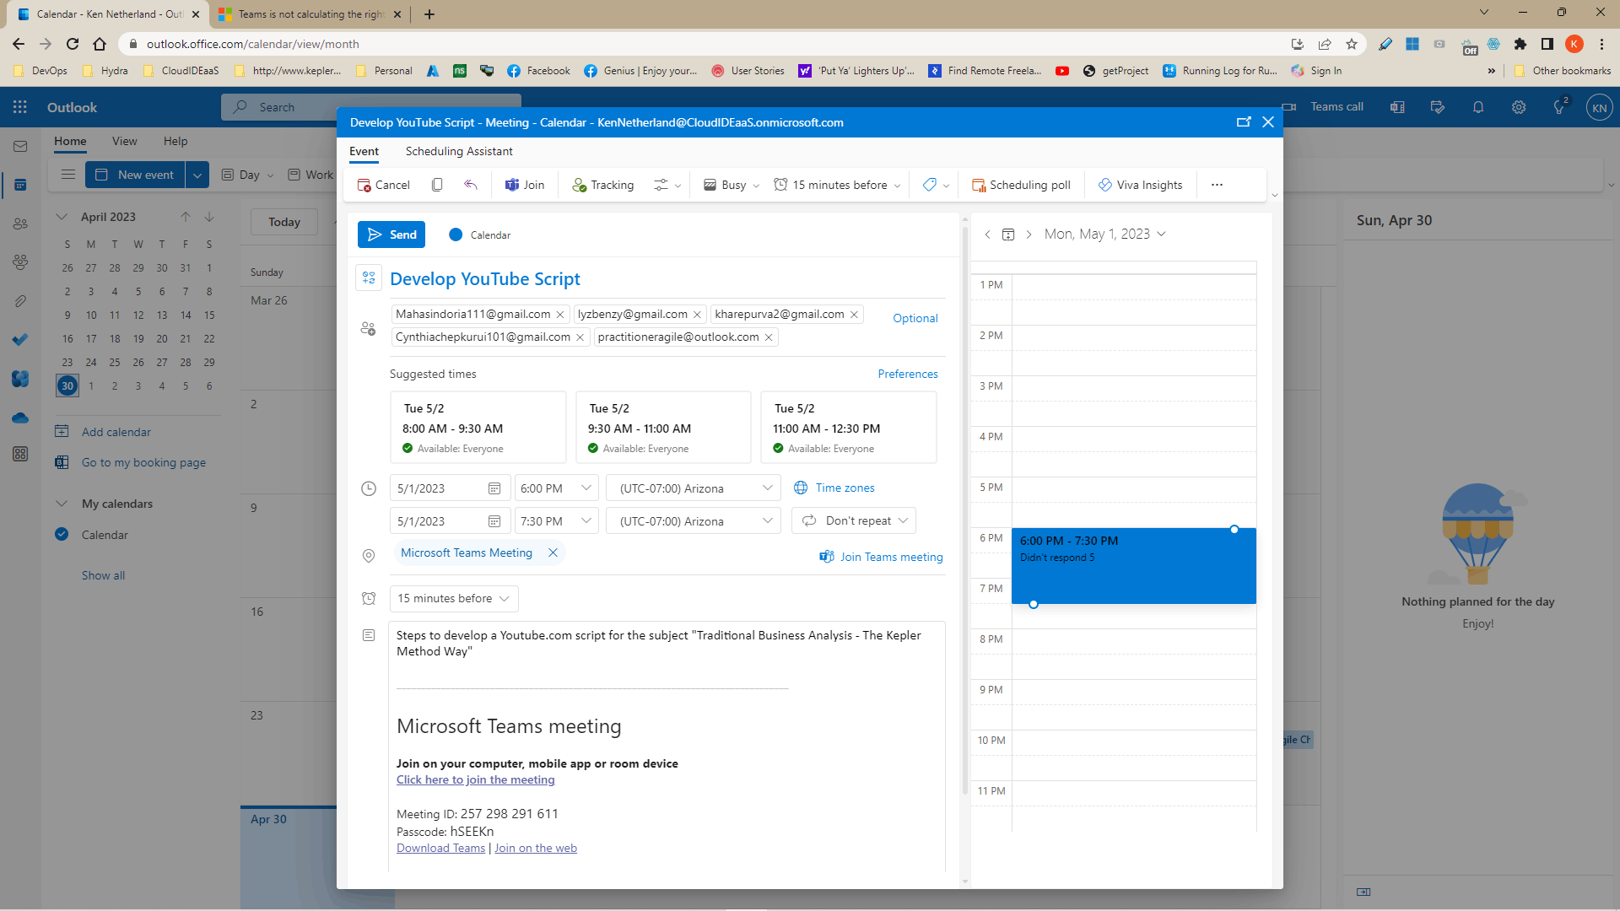Click the body/notes icon

[368, 635]
